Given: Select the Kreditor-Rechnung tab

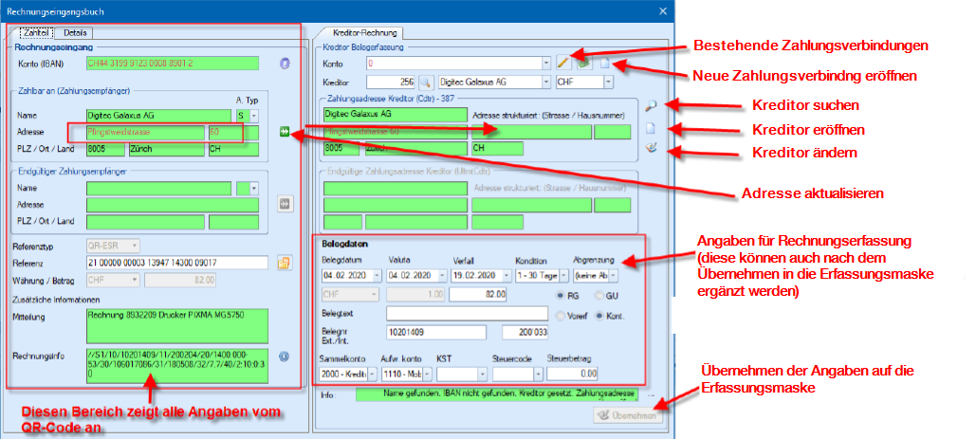Looking at the screenshot, I should pos(363,32).
